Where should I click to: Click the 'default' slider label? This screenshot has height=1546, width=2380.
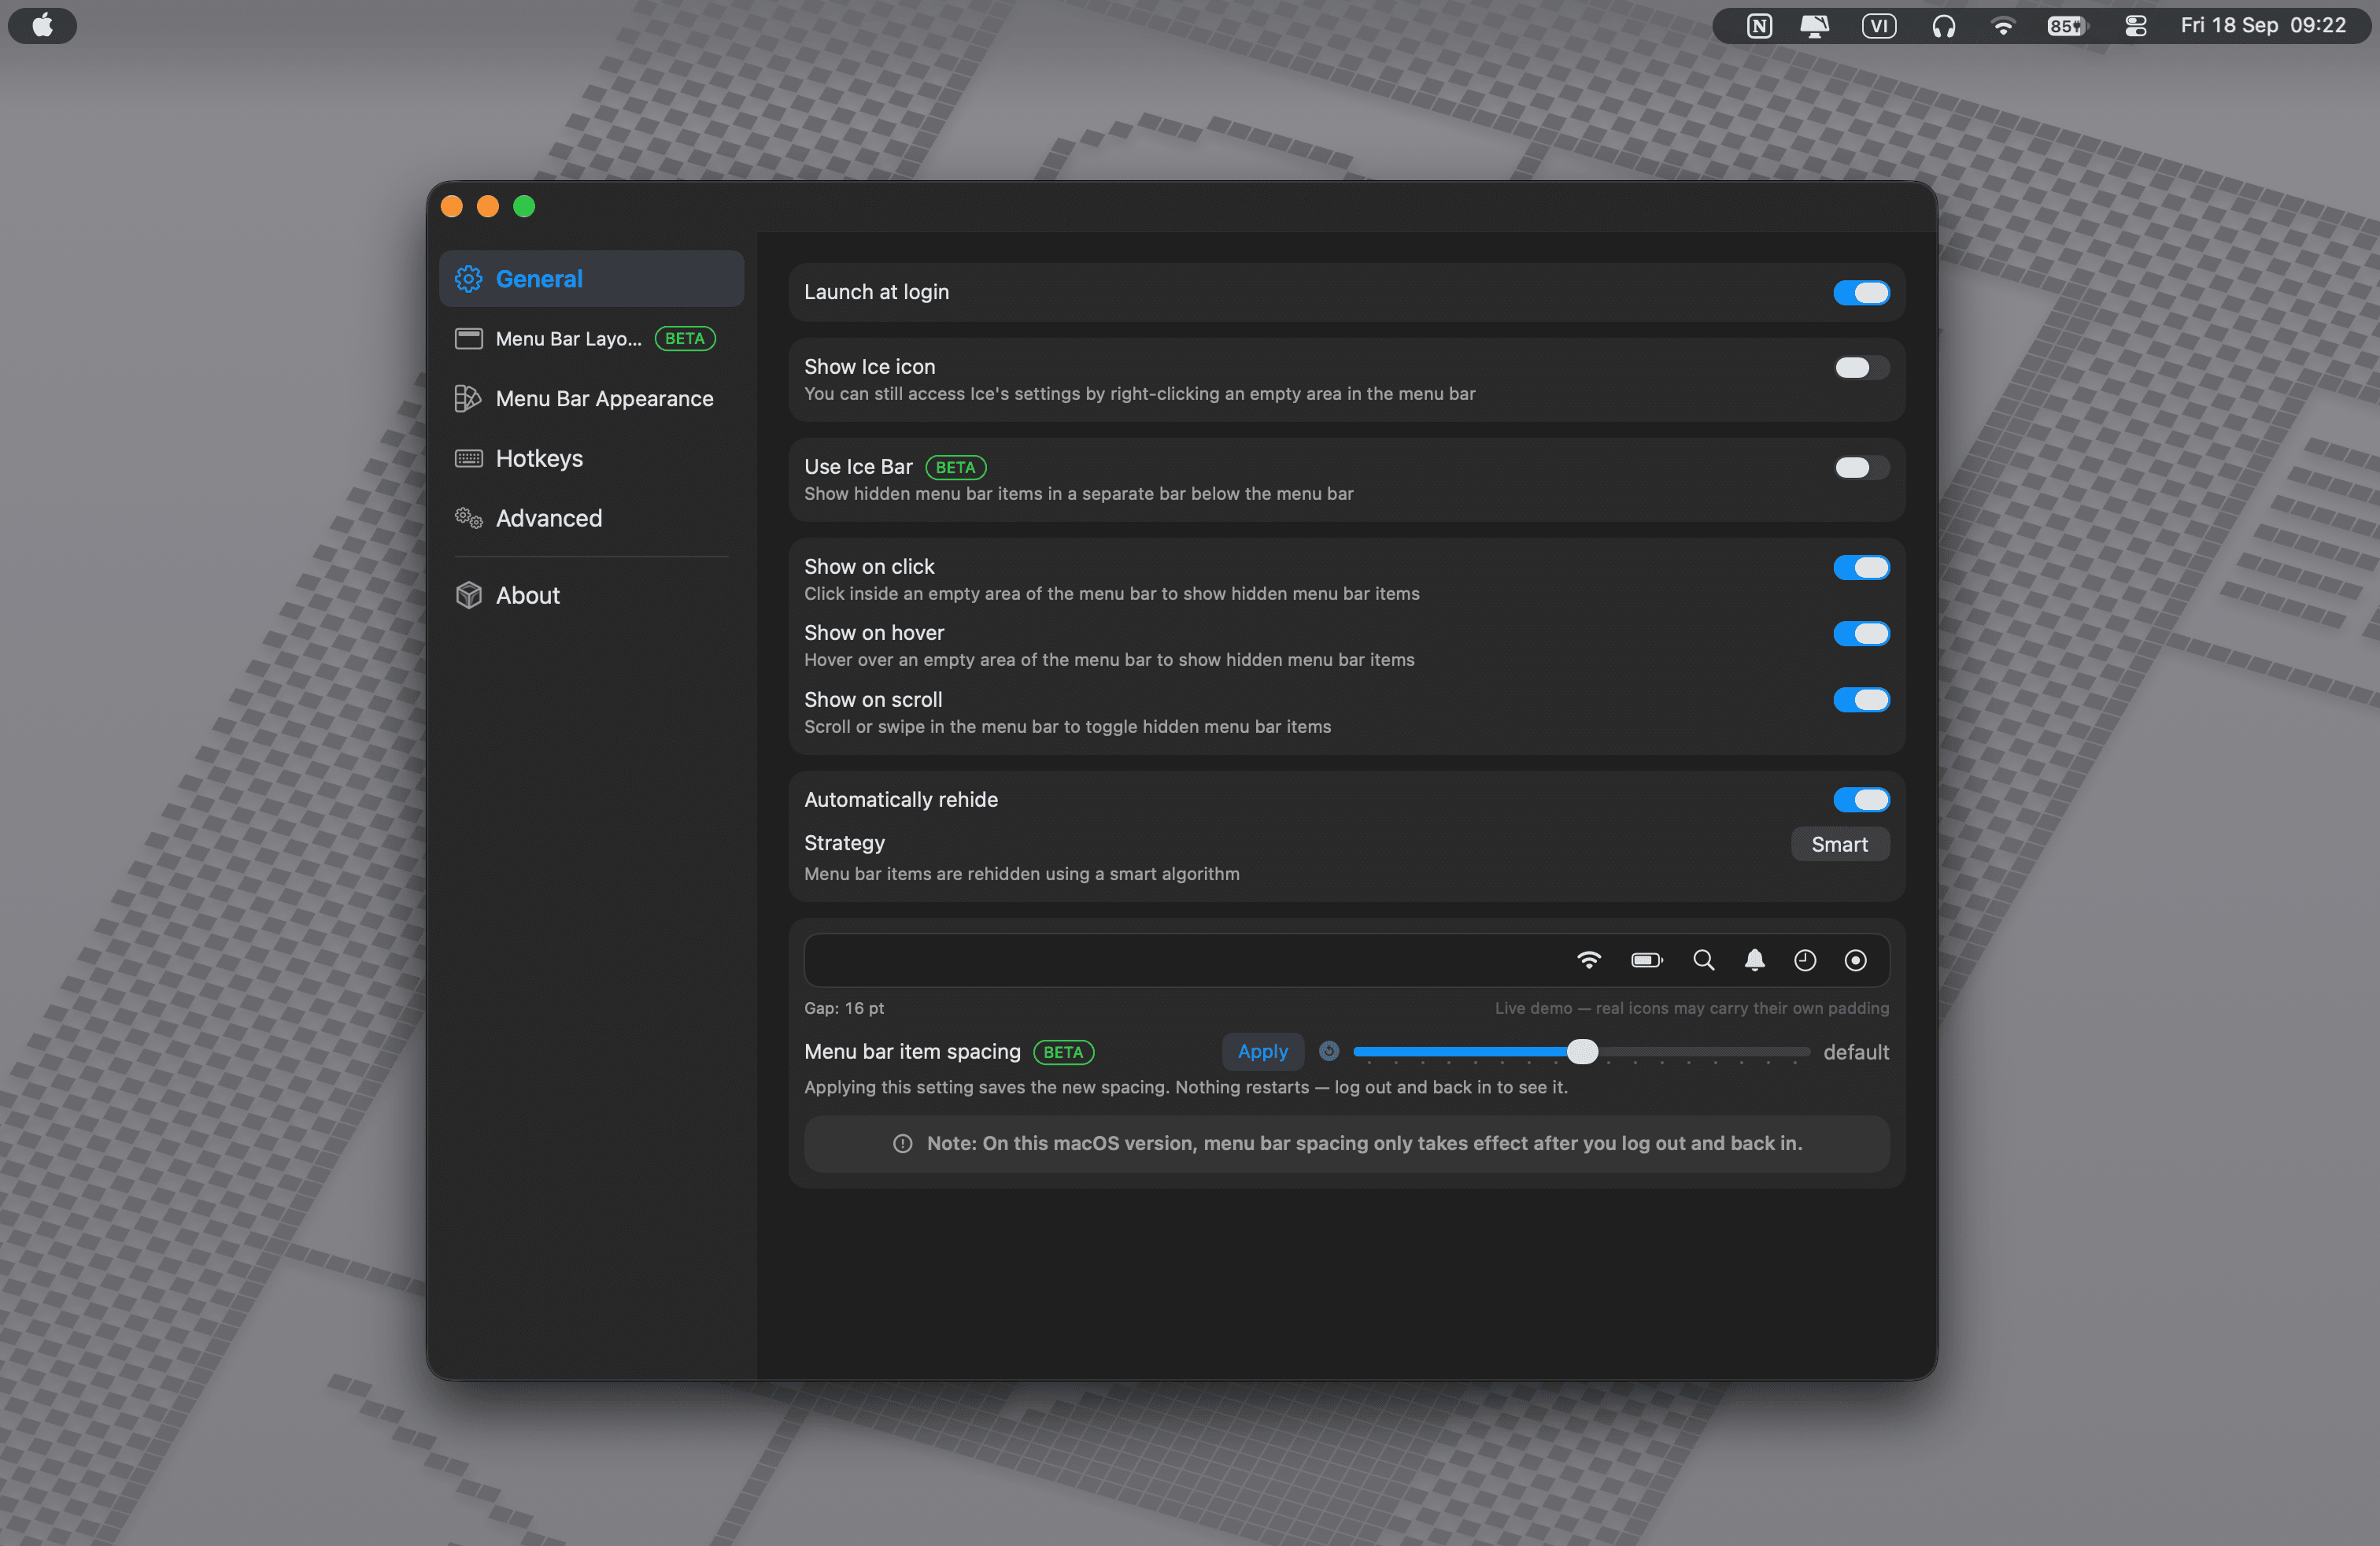click(x=1856, y=1052)
